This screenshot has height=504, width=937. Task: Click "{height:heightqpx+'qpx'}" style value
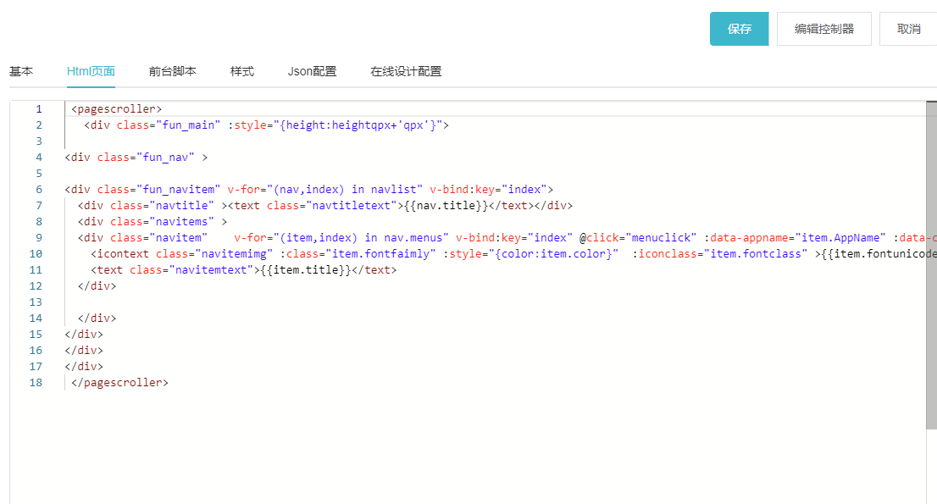click(x=358, y=125)
